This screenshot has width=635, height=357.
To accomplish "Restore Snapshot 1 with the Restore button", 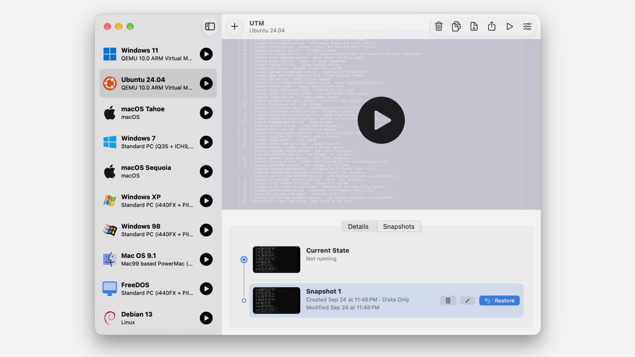I will pos(500,300).
